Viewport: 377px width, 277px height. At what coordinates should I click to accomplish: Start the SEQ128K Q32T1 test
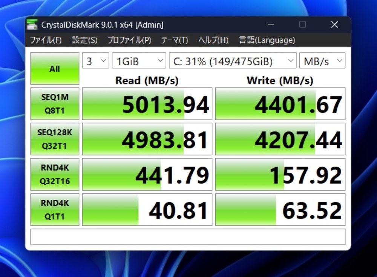[x=55, y=139]
